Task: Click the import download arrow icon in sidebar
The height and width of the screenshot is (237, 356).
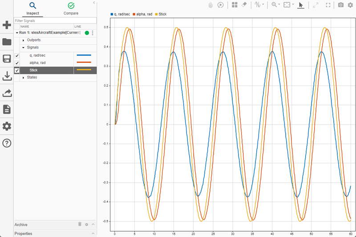Action: [7, 76]
